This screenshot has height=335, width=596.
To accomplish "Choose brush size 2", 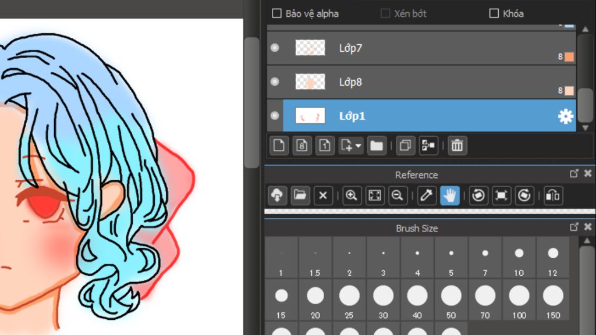I will [349, 258].
